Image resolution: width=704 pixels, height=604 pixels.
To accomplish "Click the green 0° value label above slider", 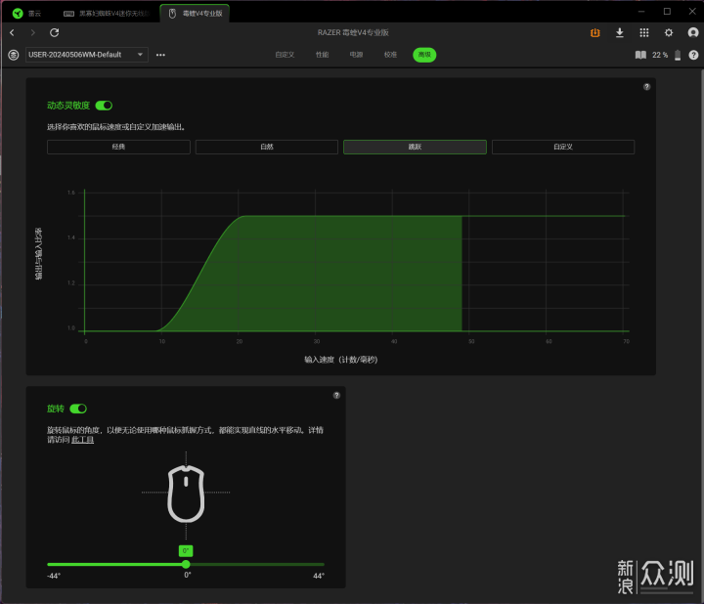I will 186,550.
